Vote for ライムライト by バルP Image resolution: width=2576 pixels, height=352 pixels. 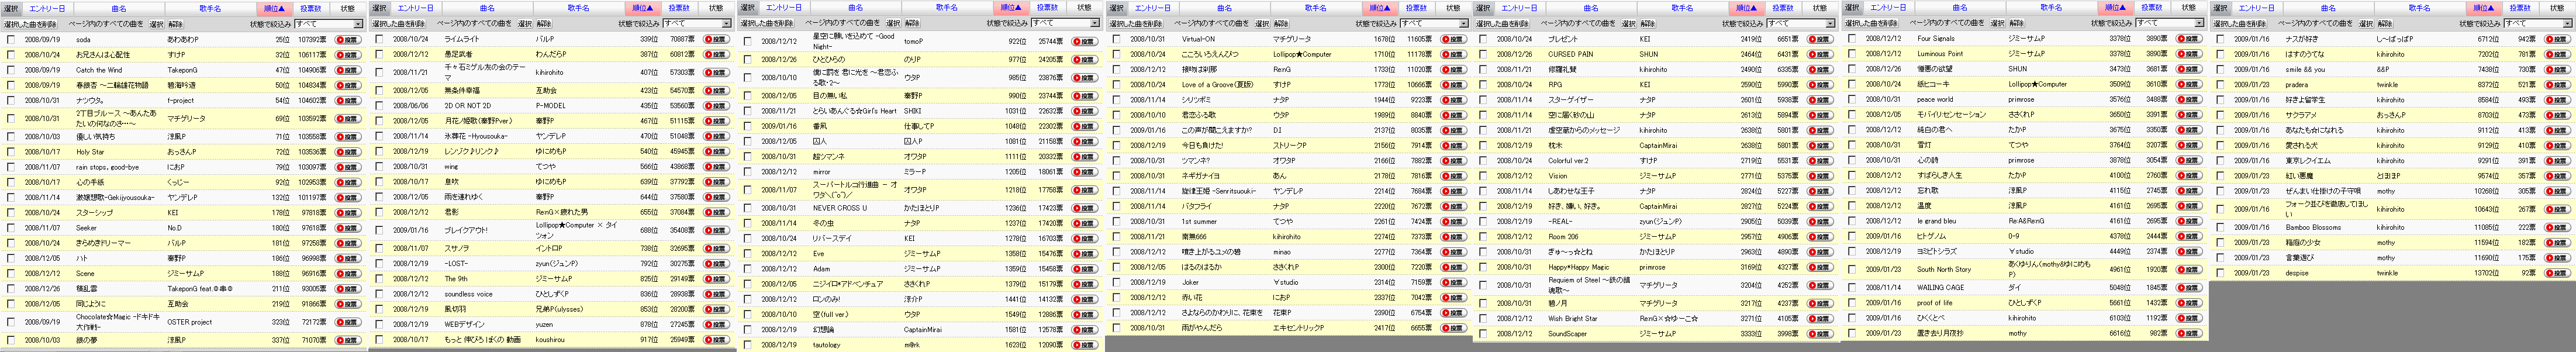(716, 40)
